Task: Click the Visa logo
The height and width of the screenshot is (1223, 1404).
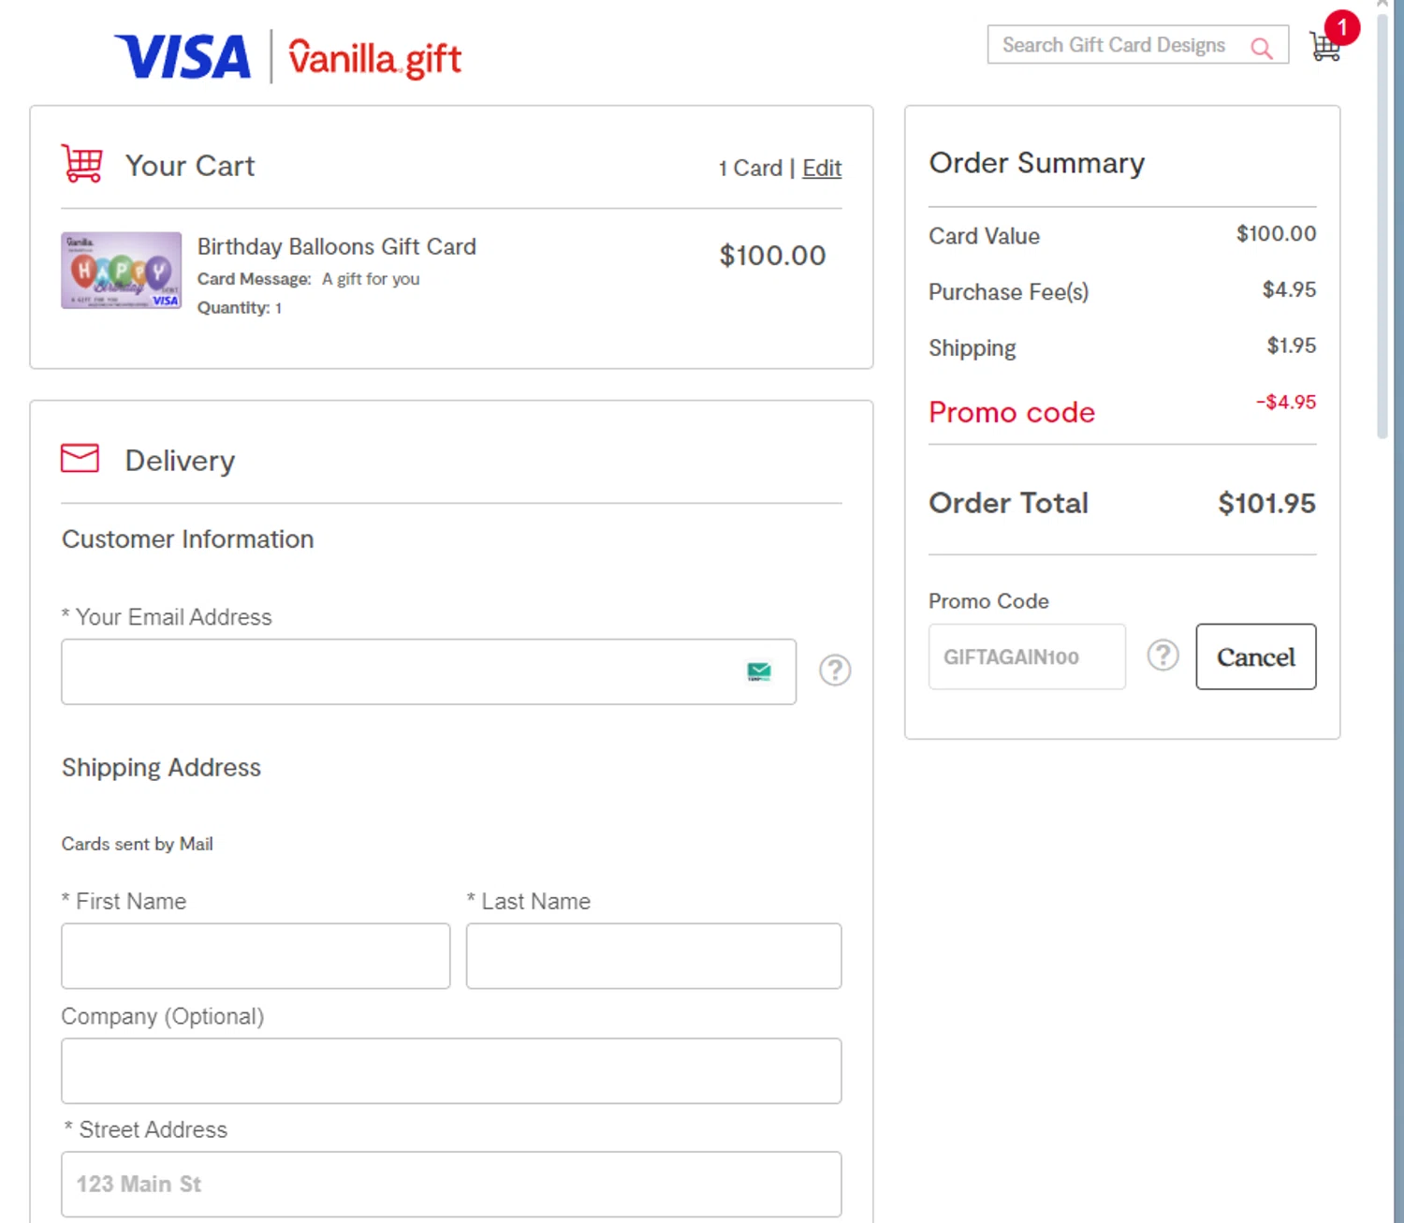Action: [183, 57]
